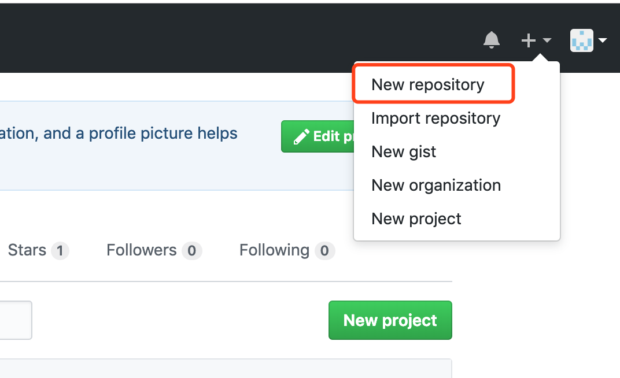
Task: Click the Followers count badge showing 0
Action: tap(191, 251)
